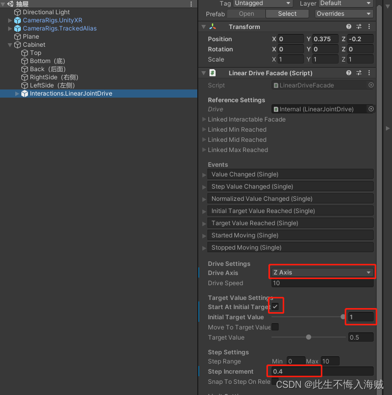Open Transform preset selector icon
The height and width of the screenshot is (395, 392).
click(x=359, y=26)
